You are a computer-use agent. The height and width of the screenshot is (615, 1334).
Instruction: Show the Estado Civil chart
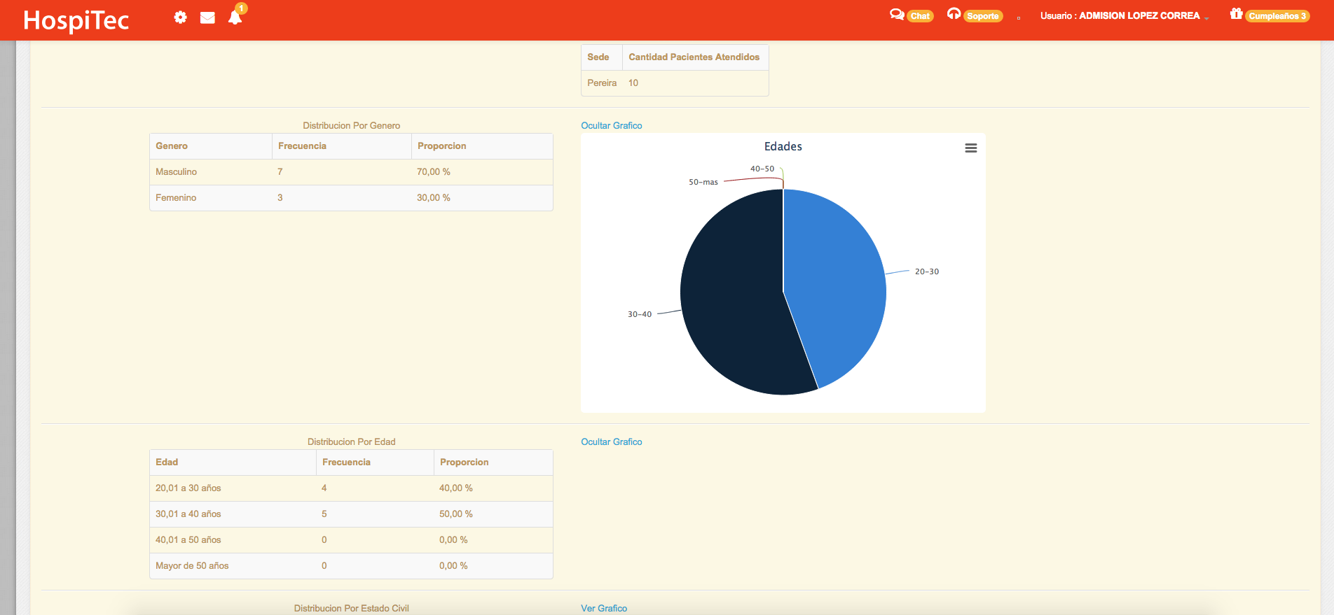[x=603, y=609]
